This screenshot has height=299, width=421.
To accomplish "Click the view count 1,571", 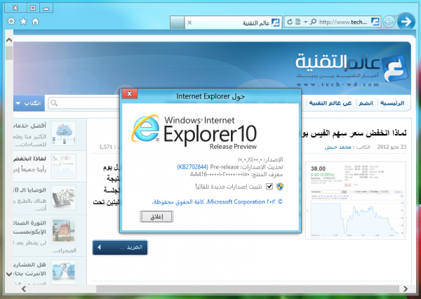I will click(105, 147).
